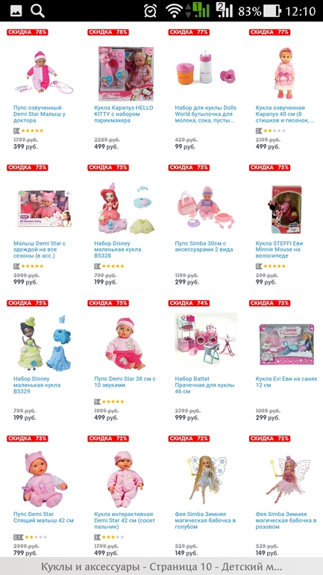Open the Dolls World bottle set image

click(x=206, y=68)
